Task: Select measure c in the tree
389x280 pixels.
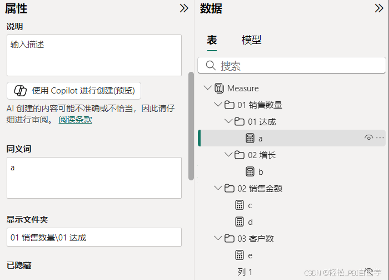Action: 292,205
